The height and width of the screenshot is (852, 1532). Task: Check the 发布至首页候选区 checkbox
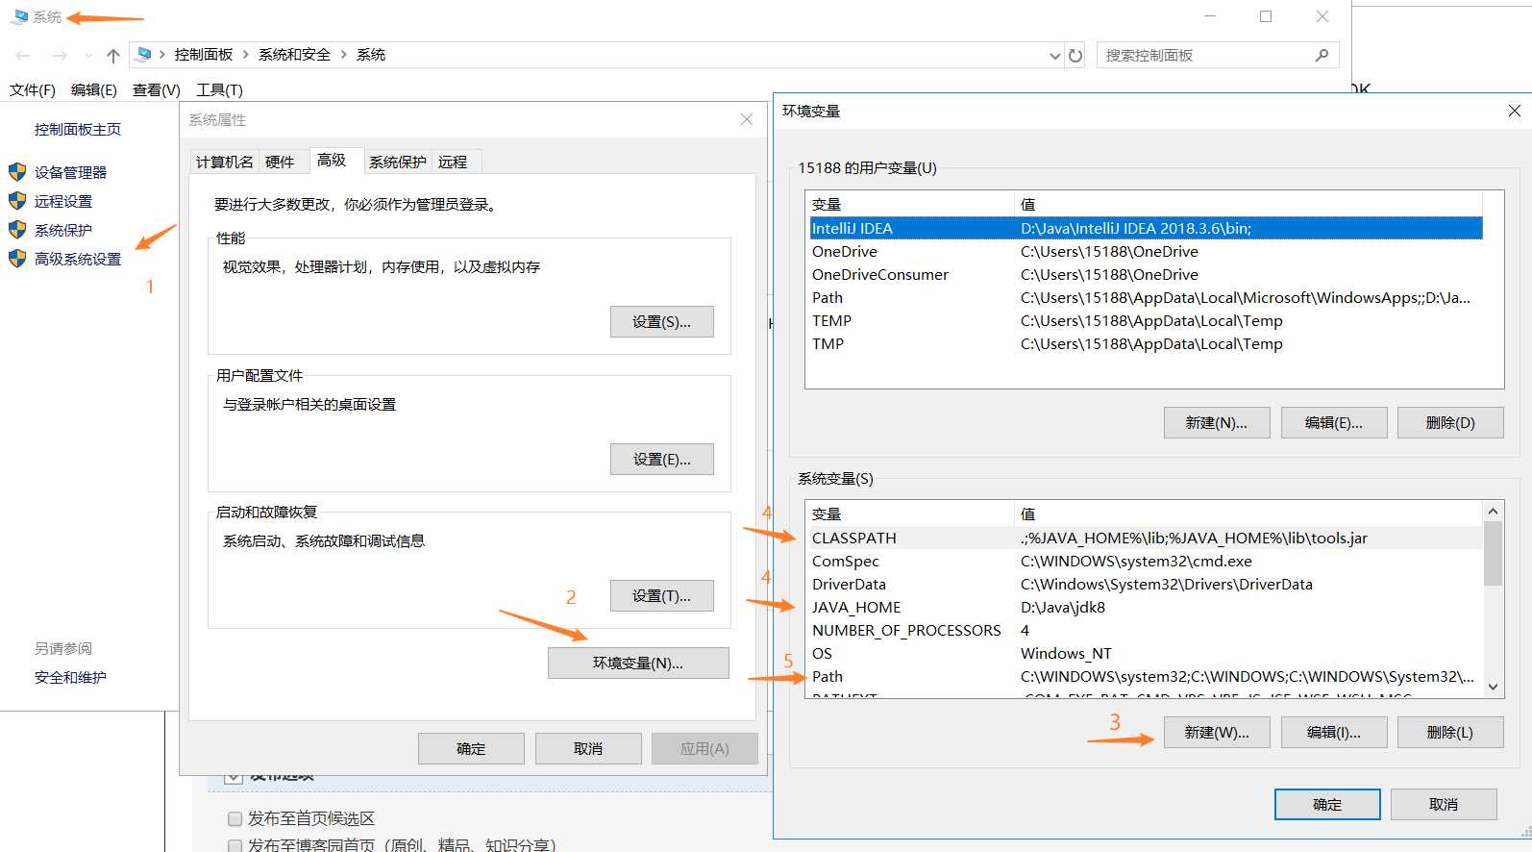[x=235, y=819]
